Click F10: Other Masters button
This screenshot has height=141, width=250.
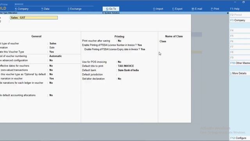[x=239, y=63]
